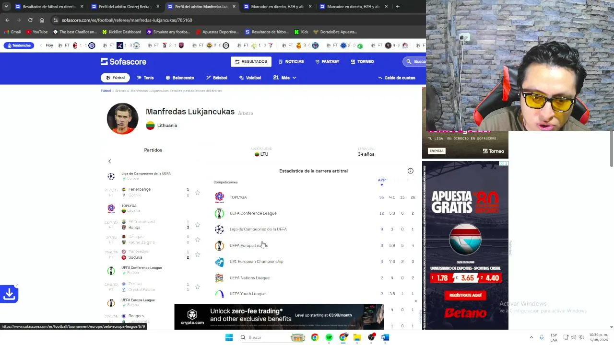Open Microsoft Word from the taskbar
This screenshot has width=614, height=345.
coord(385,337)
